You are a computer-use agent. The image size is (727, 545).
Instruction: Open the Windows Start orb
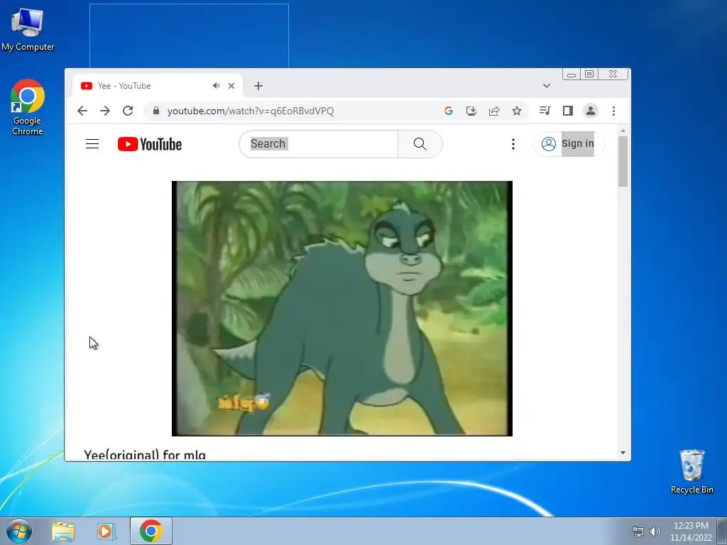(19, 531)
